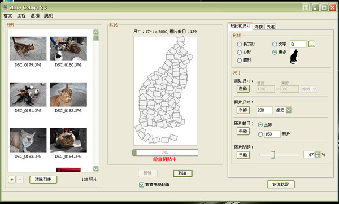
Task: Click the photo spacing slider handle
Action: tap(273, 155)
